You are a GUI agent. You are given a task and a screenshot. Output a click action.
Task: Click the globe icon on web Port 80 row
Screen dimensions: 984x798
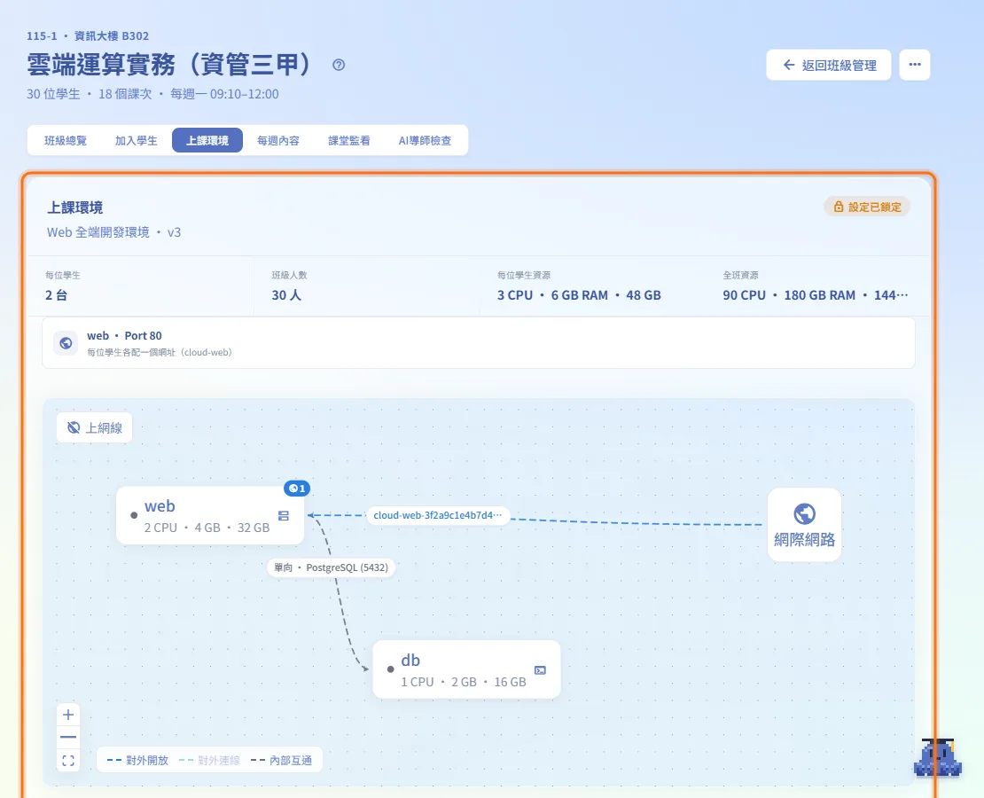point(66,343)
